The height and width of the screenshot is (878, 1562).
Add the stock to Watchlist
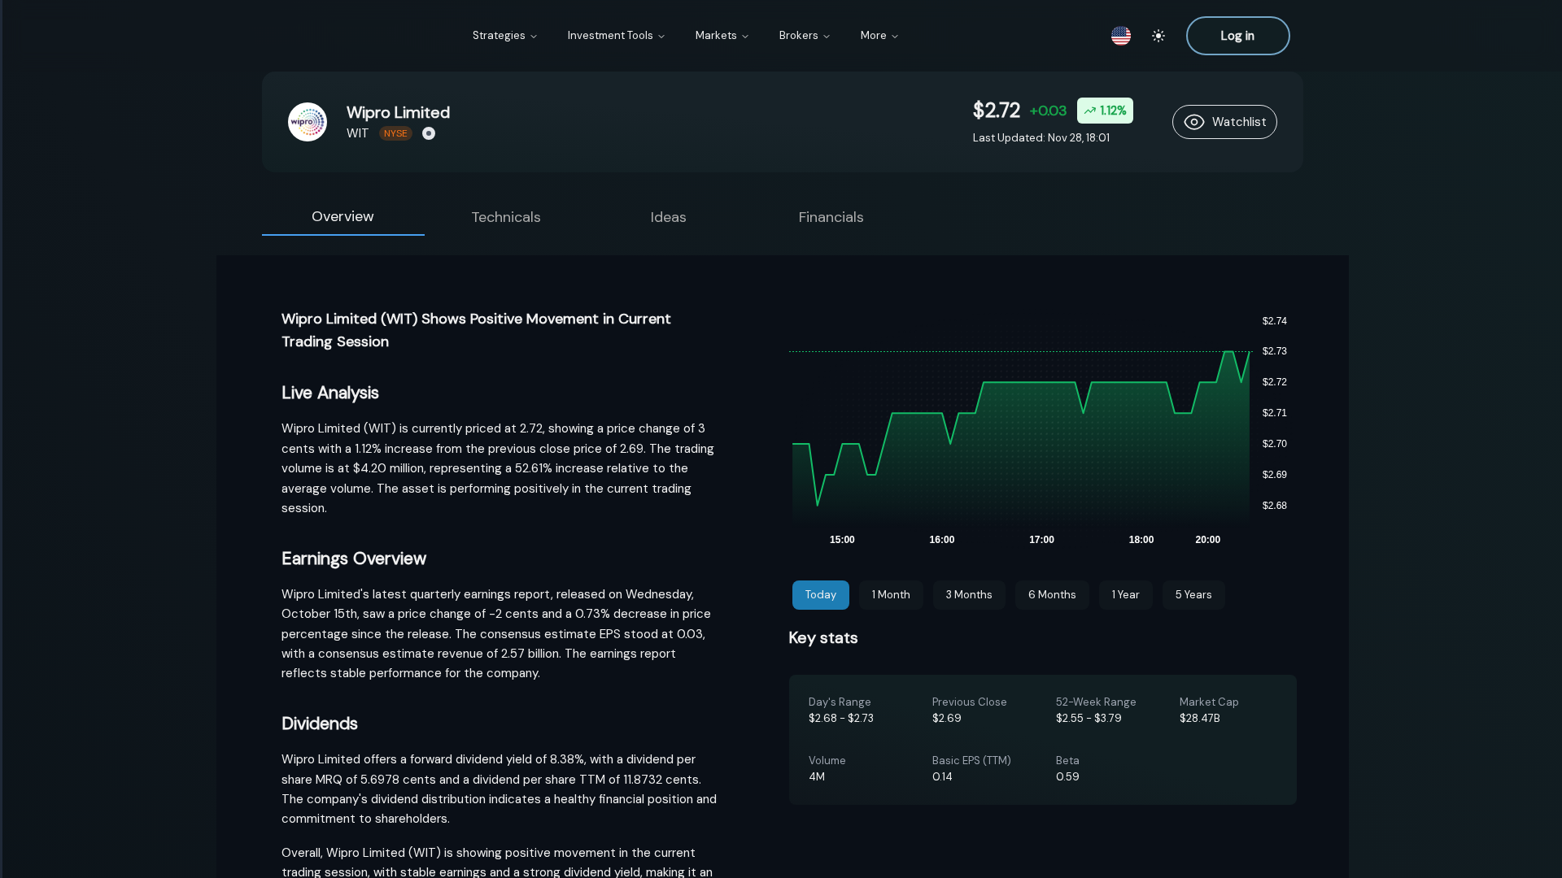click(1224, 122)
